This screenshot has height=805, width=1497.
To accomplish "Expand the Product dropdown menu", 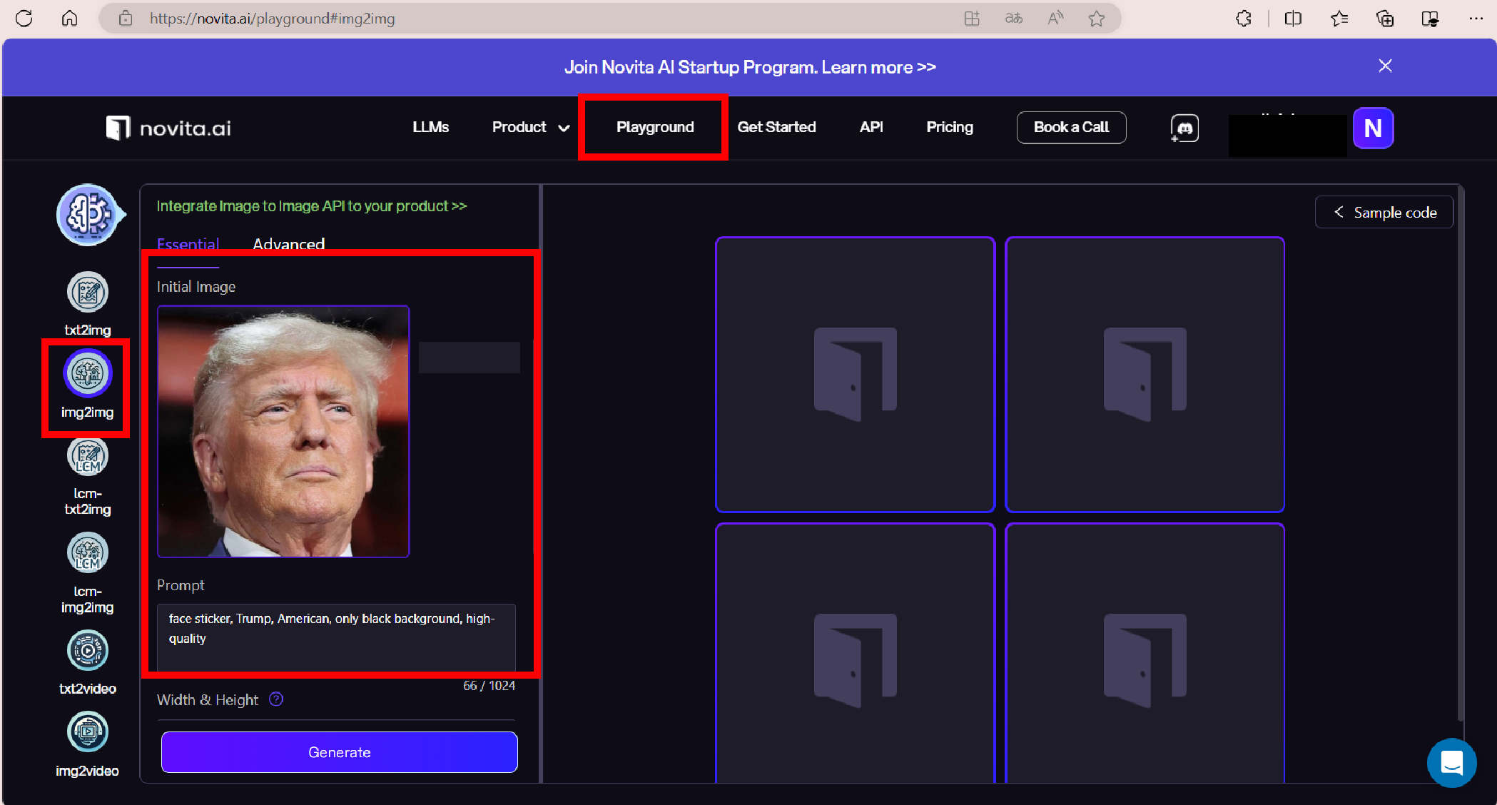I will 531,127.
